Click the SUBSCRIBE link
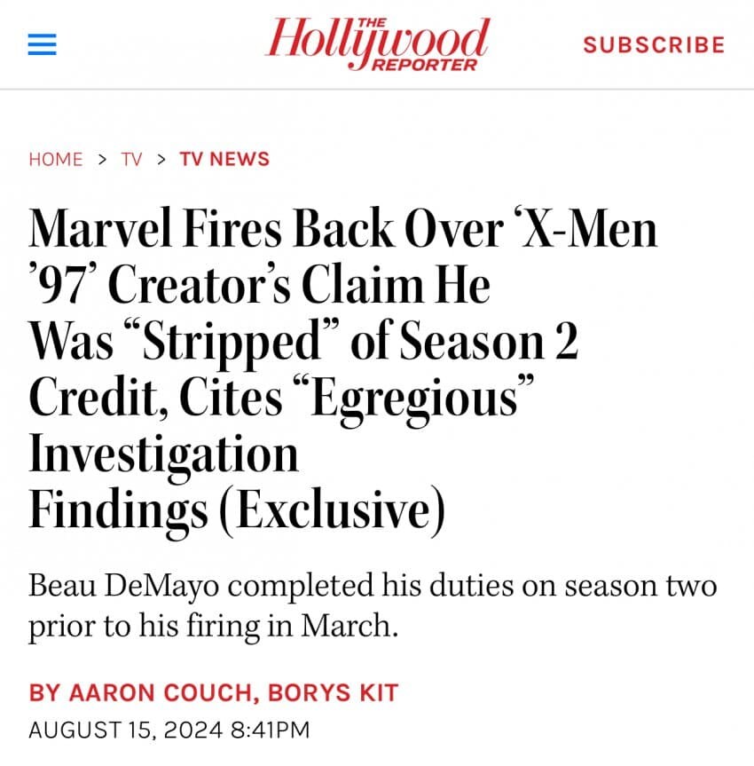The width and height of the screenshot is (754, 766). (x=654, y=44)
